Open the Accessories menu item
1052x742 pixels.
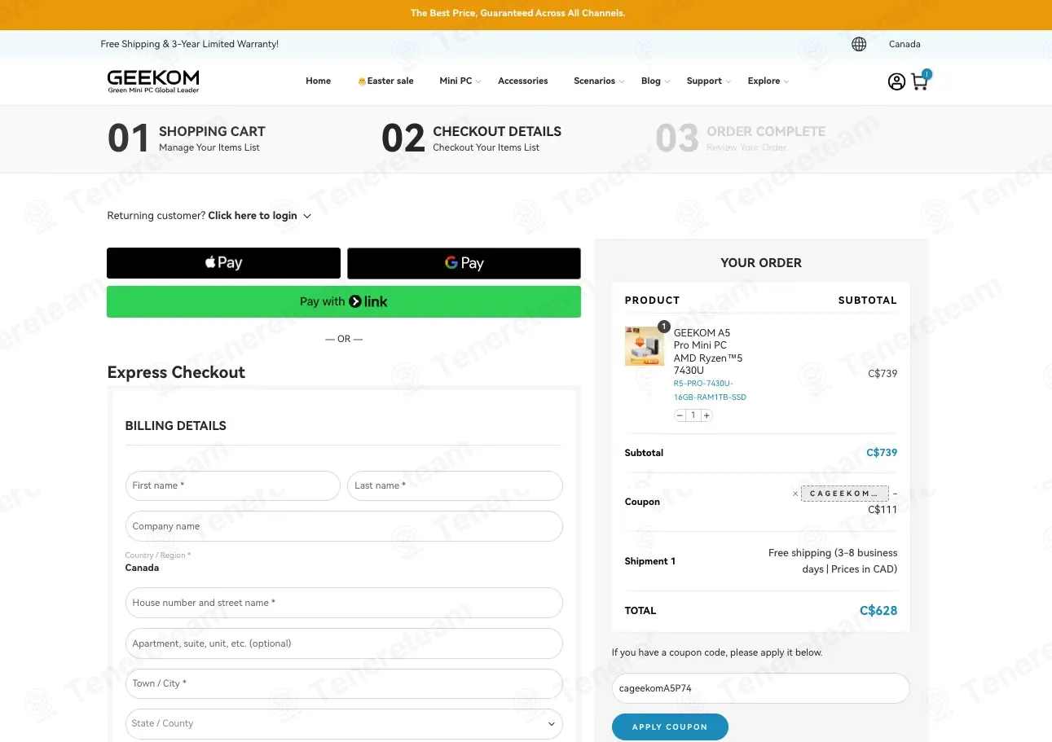tap(523, 81)
